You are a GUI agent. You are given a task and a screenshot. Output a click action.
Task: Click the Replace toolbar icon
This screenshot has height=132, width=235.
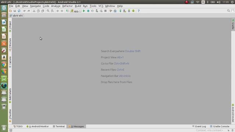click(52, 11)
